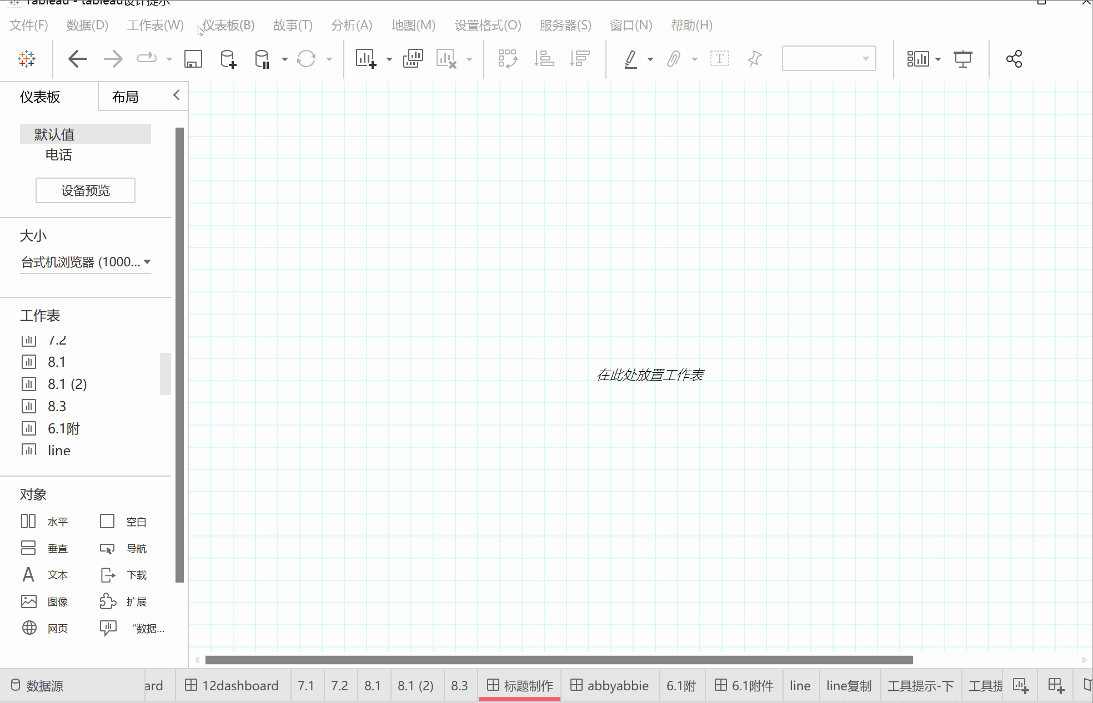Screen dimensions: 1093x703
Task: Click the highlight pen icon
Action: click(630, 59)
